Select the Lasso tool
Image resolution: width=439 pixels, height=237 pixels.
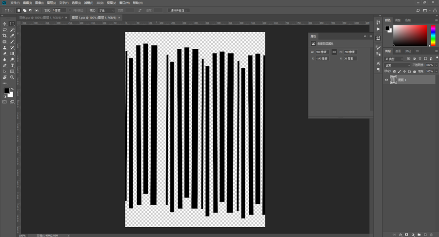click(x=5, y=30)
